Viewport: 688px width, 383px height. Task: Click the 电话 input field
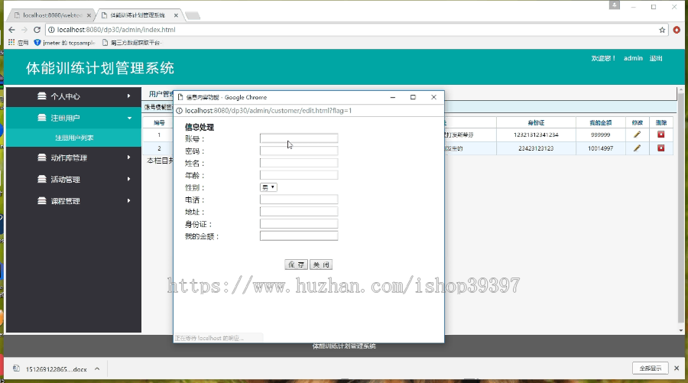coord(299,200)
